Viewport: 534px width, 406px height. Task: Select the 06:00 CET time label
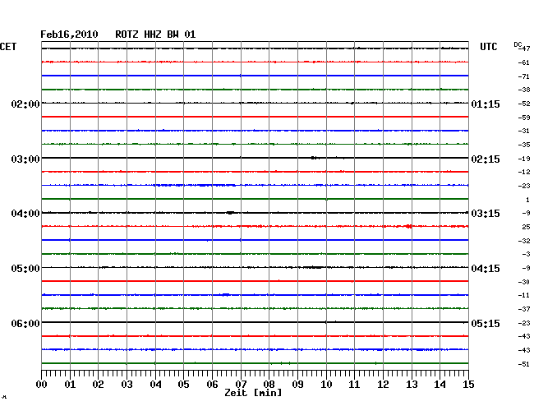tap(25, 323)
